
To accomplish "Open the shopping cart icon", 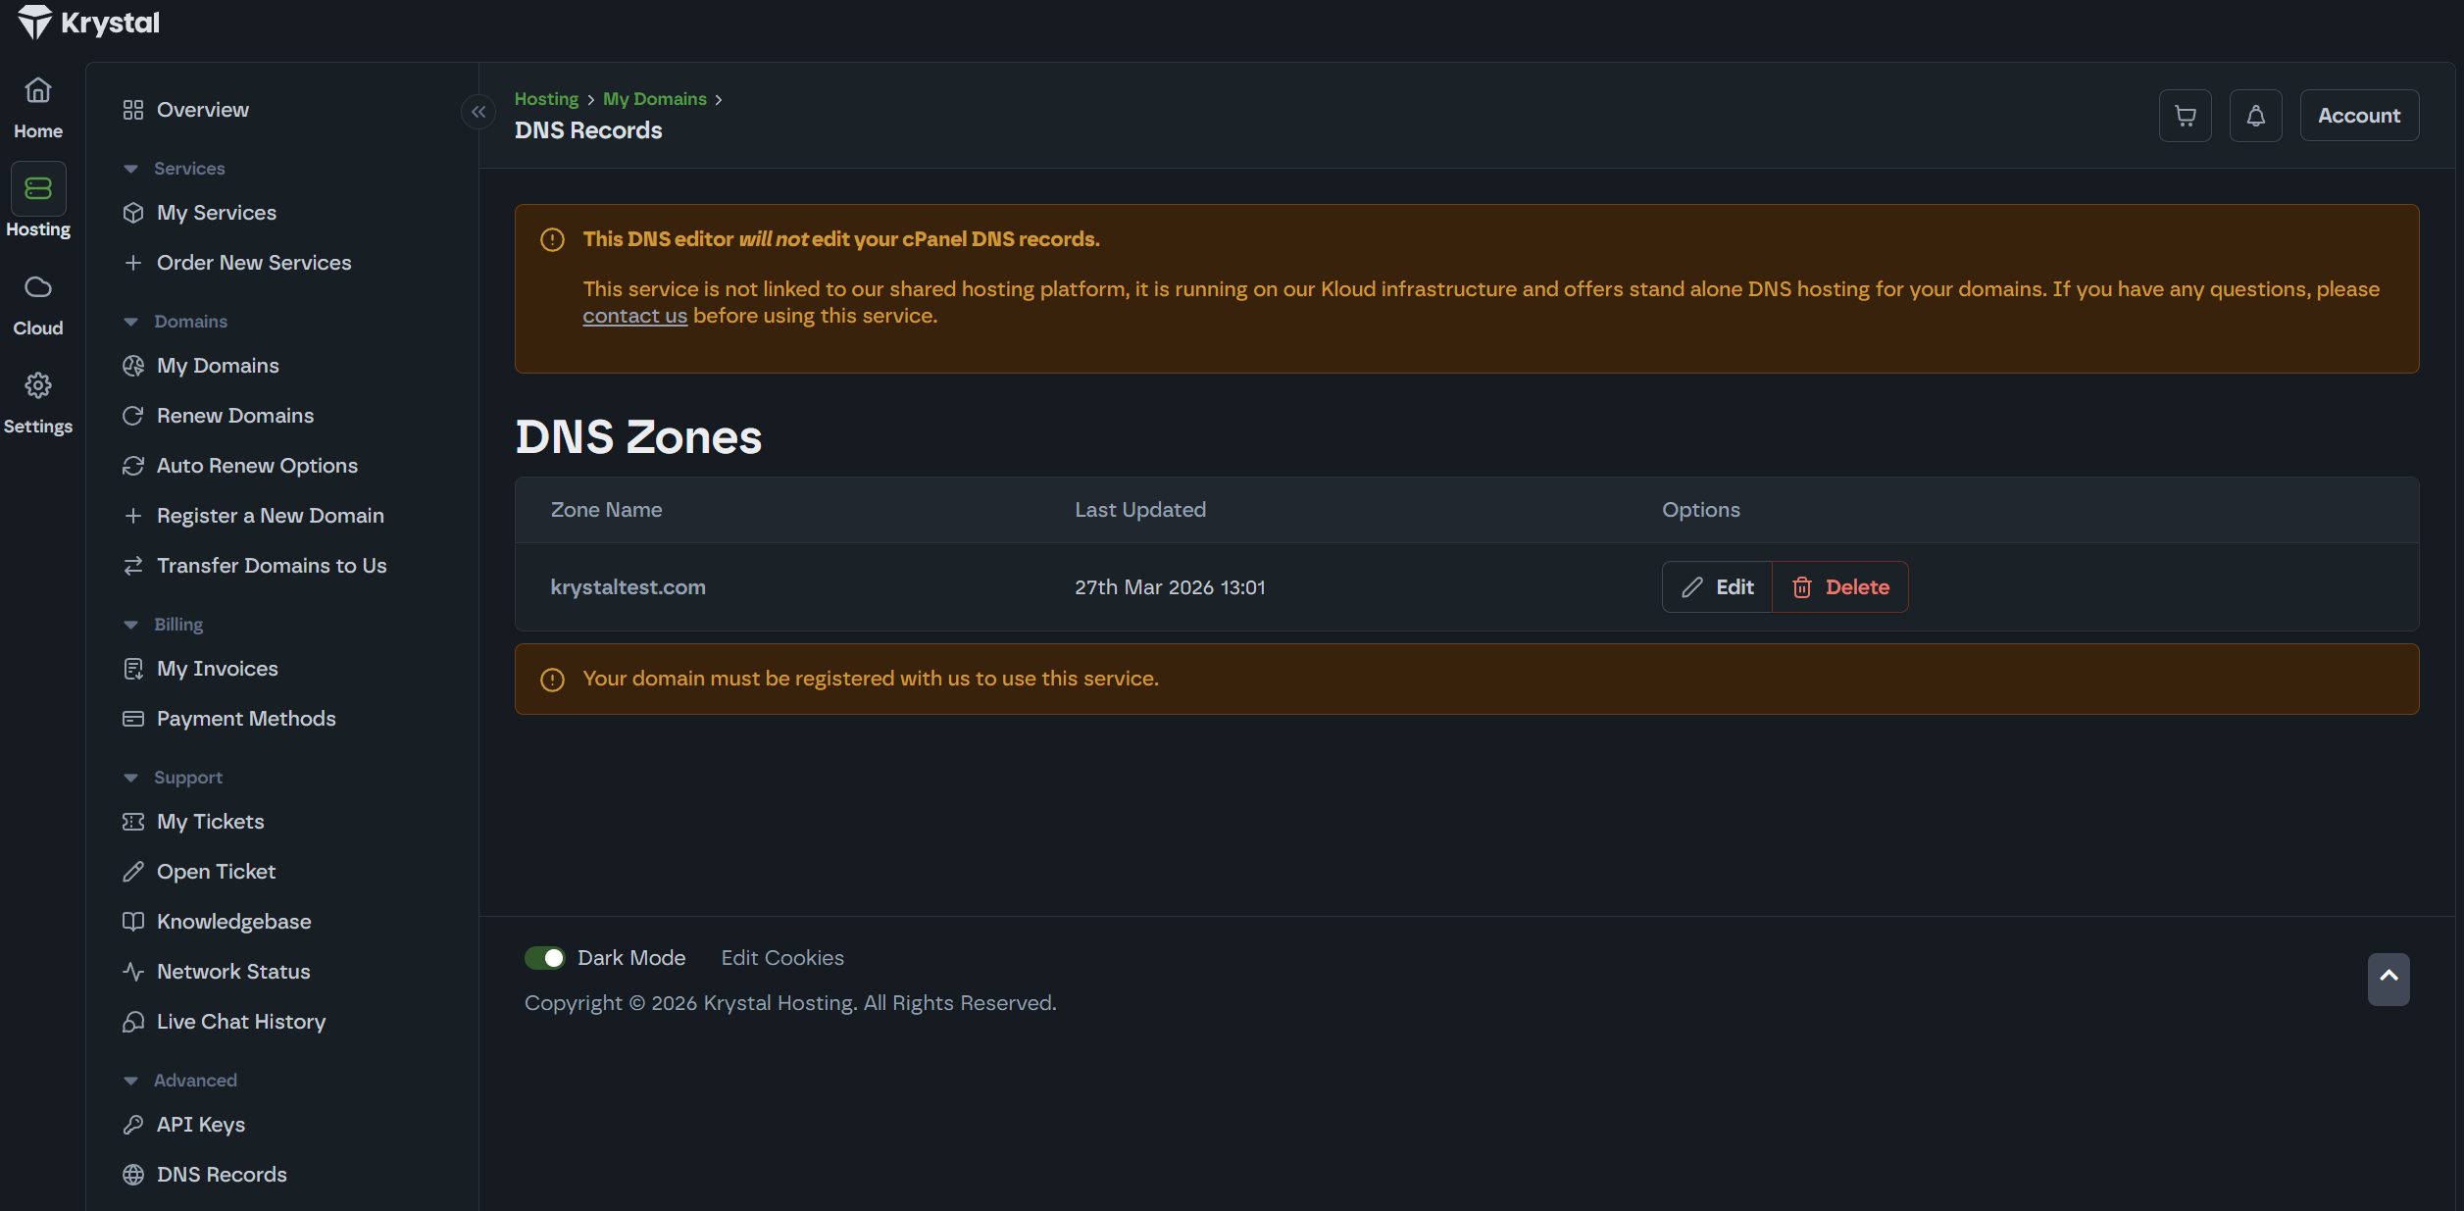I will [x=2185, y=116].
